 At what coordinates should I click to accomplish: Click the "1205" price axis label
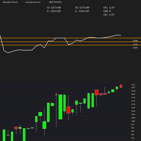pos(133,94)
